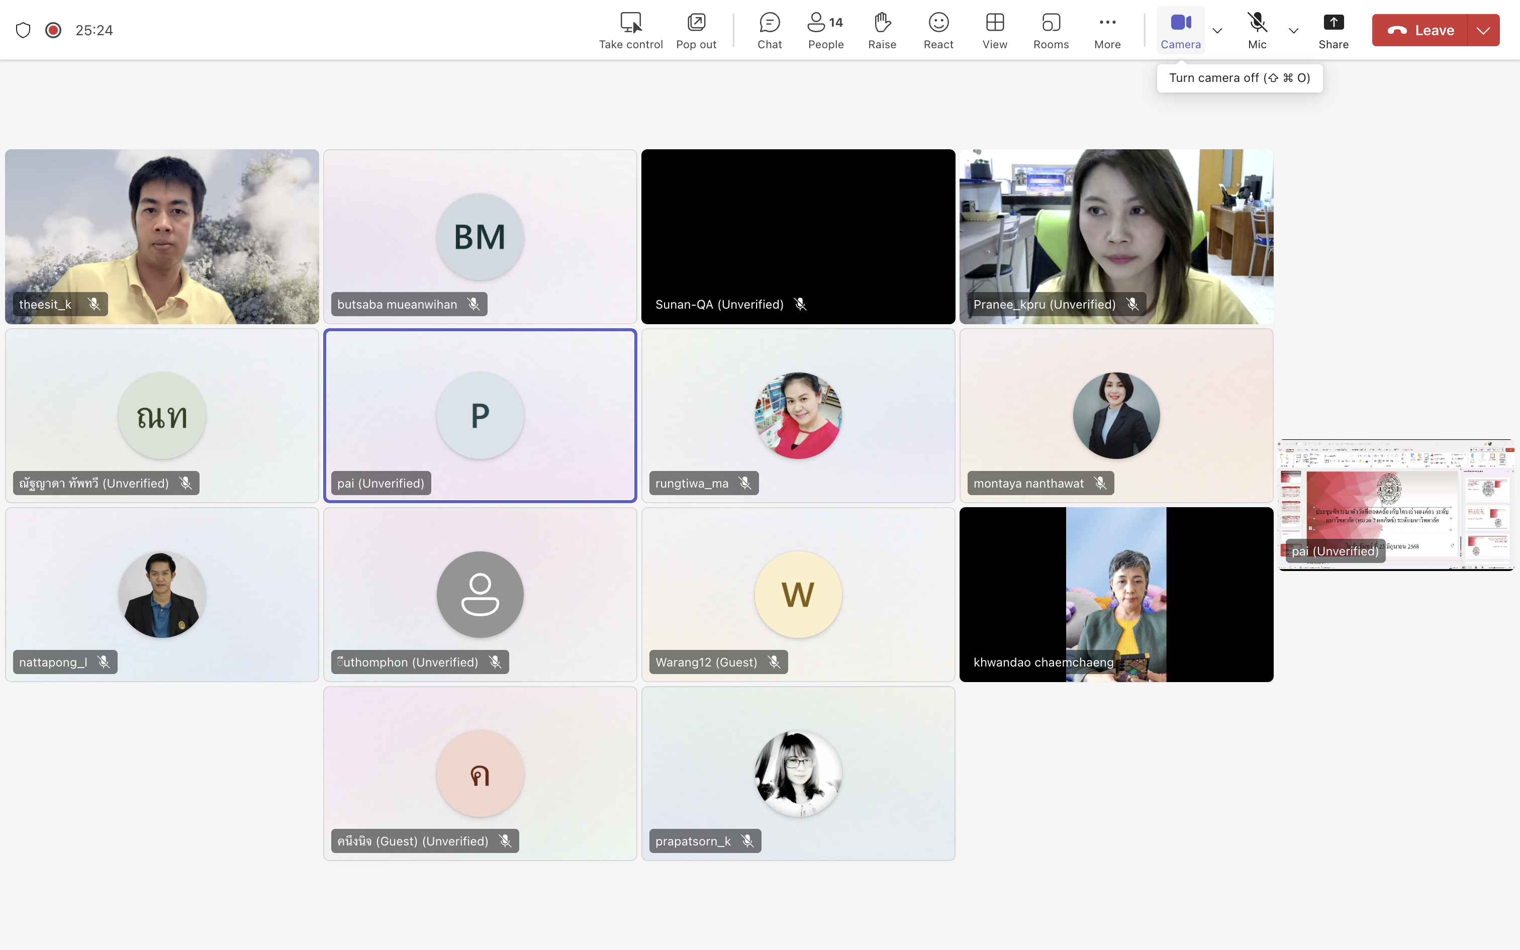Open the React emoji menu
The width and height of the screenshot is (1520, 950).
coord(938,30)
